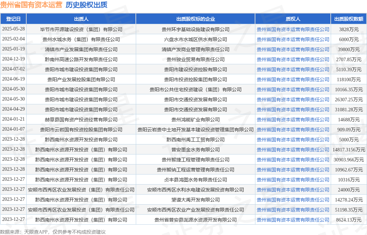Select pledgor 贵州水城水务（集团）有限责任公司
367x235 pixels.
(x=81, y=39)
